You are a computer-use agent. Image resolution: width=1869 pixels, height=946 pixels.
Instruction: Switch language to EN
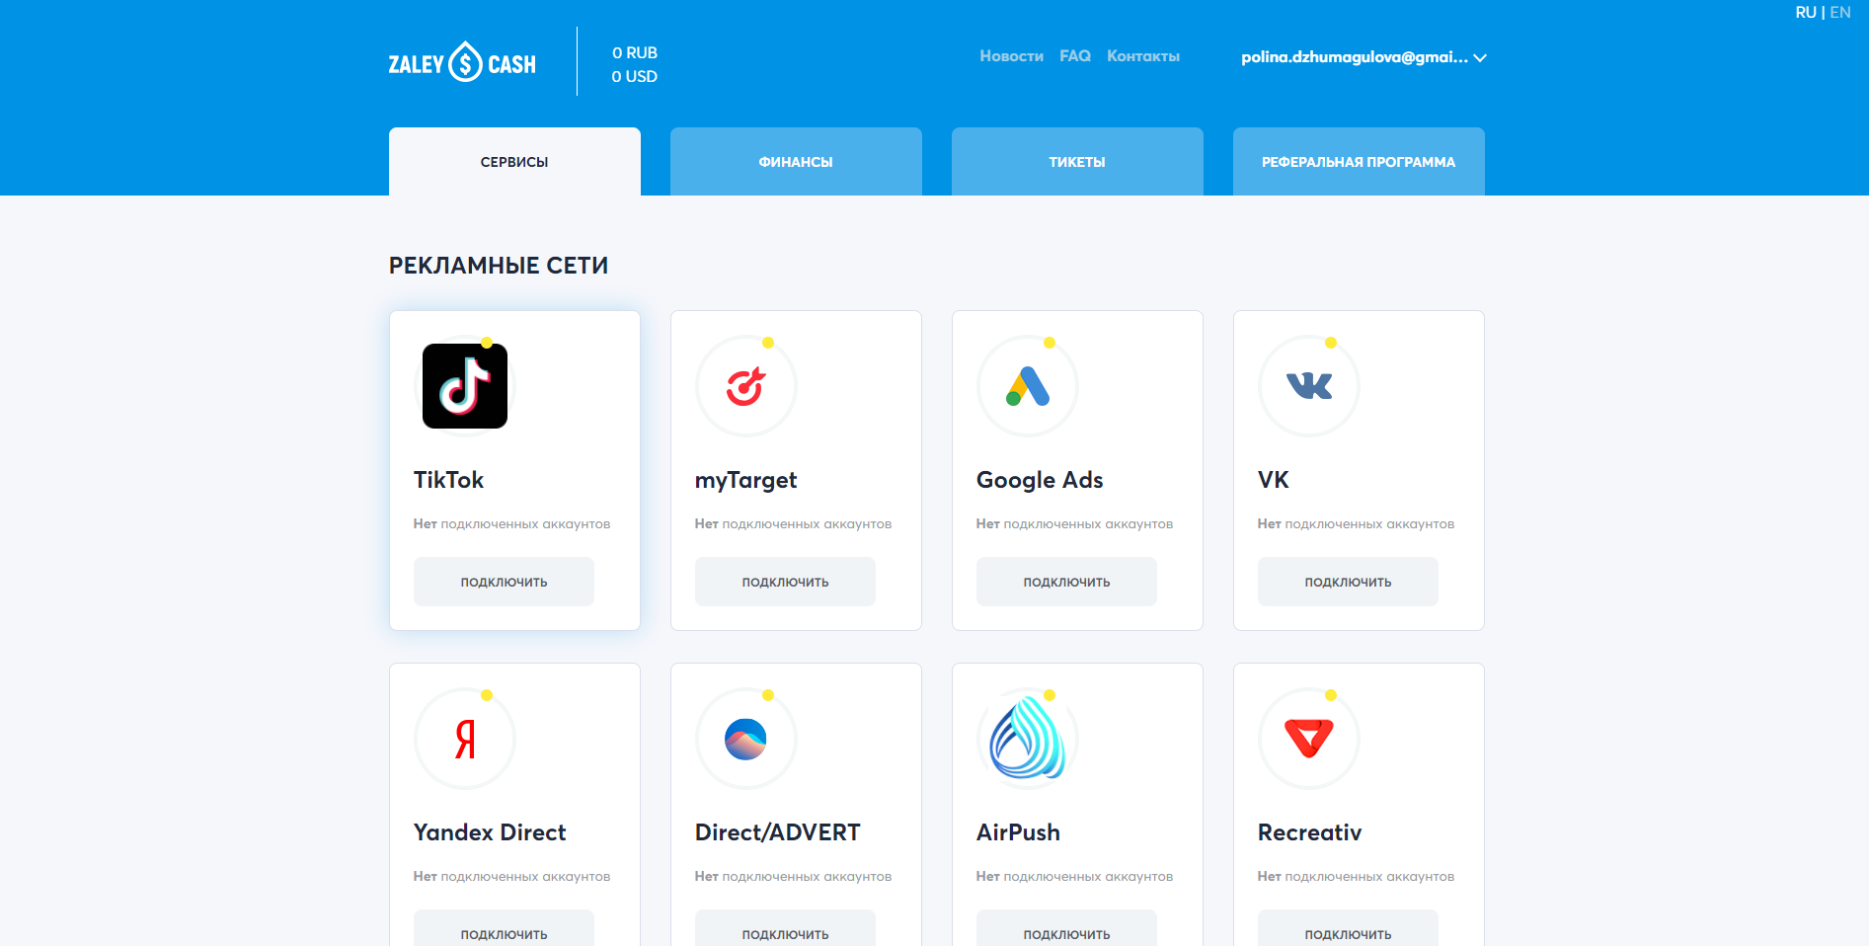pyautogui.click(x=1840, y=13)
